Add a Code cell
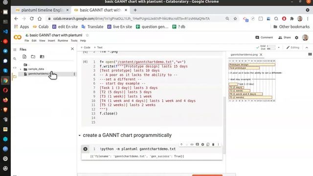The width and height of the screenshot is (313, 176). click(86, 47)
